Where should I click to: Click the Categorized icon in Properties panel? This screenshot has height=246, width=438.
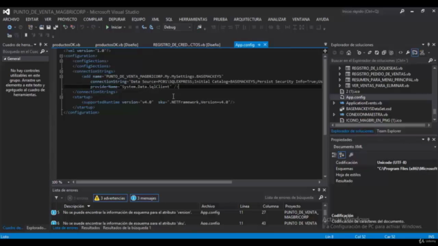point(334,155)
